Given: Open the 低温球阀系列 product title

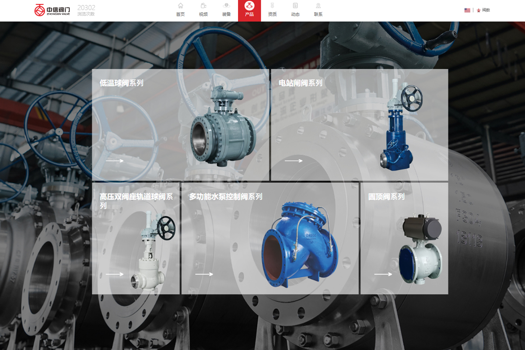Looking at the screenshot, I should click(122, 83).
